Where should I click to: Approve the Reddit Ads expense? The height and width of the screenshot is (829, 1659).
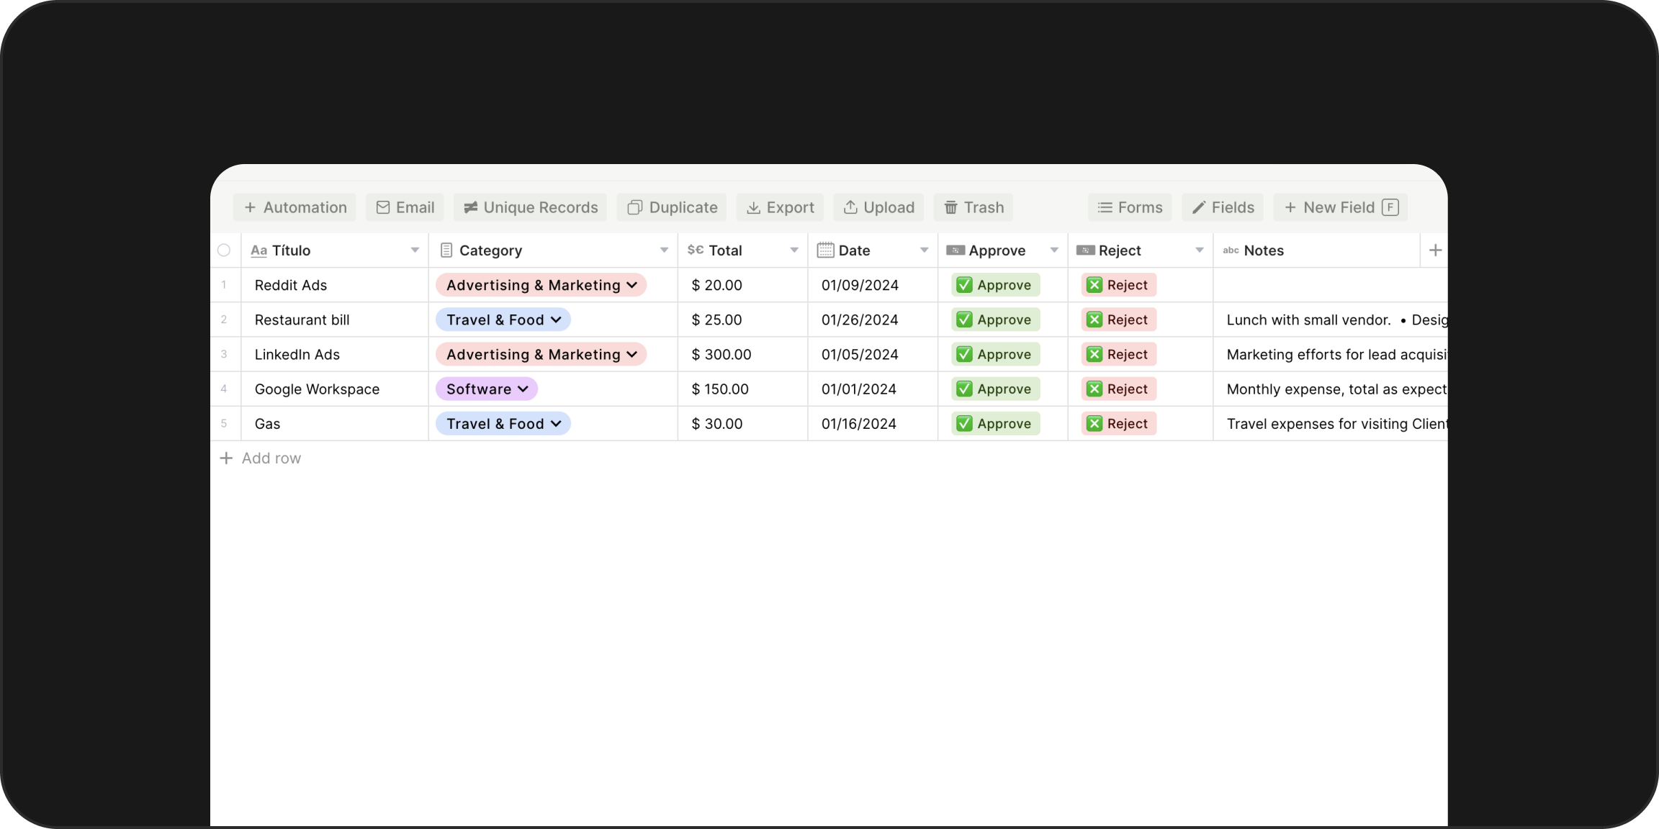pyautogui.click(x=995, y=285)
